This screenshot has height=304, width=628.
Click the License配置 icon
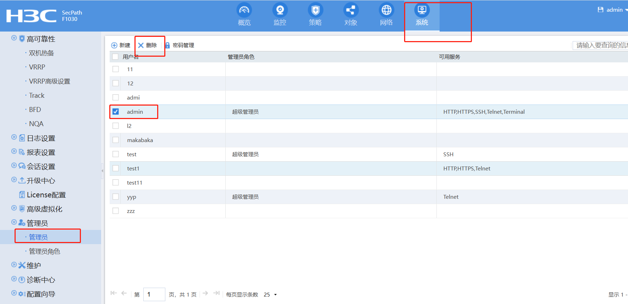click(x=22, y=195)
